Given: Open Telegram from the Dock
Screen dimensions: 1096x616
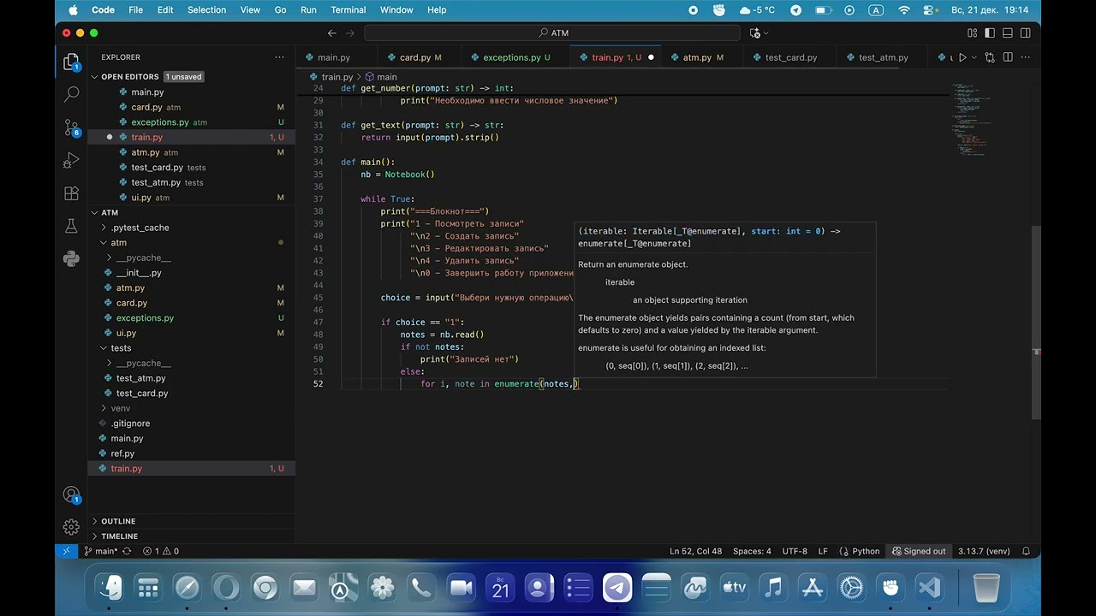Looking at the screenshot, I should click(617, 588).
